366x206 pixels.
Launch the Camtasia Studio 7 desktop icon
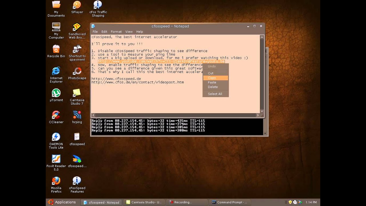[x=77, y=97]
